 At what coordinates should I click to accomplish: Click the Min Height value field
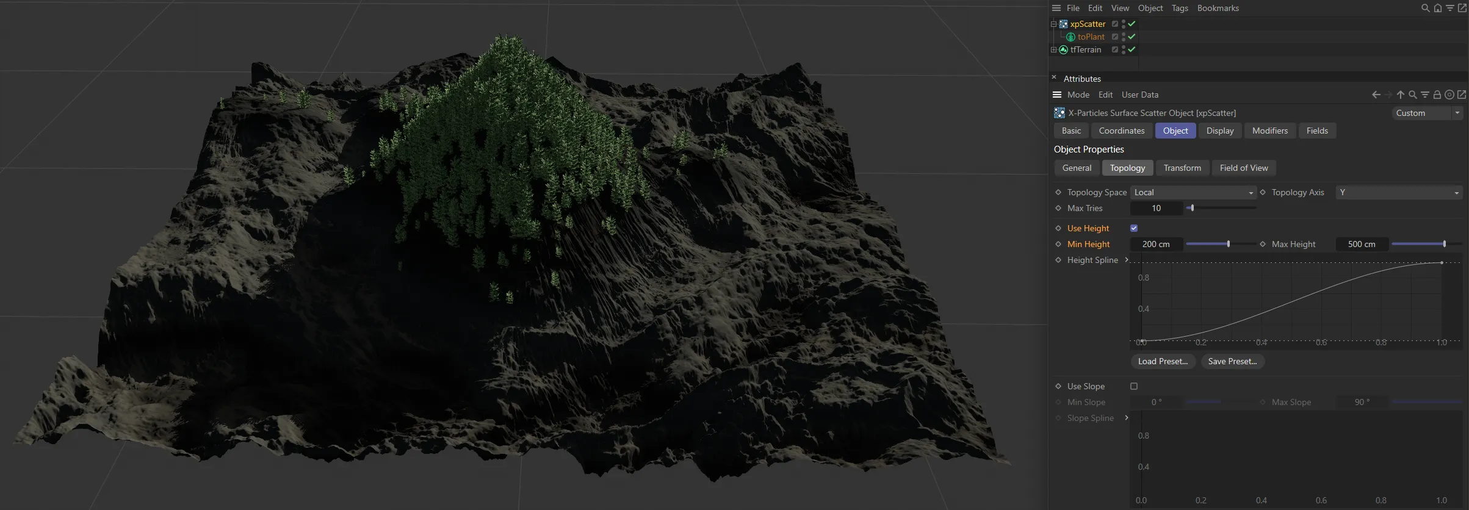1156,244
